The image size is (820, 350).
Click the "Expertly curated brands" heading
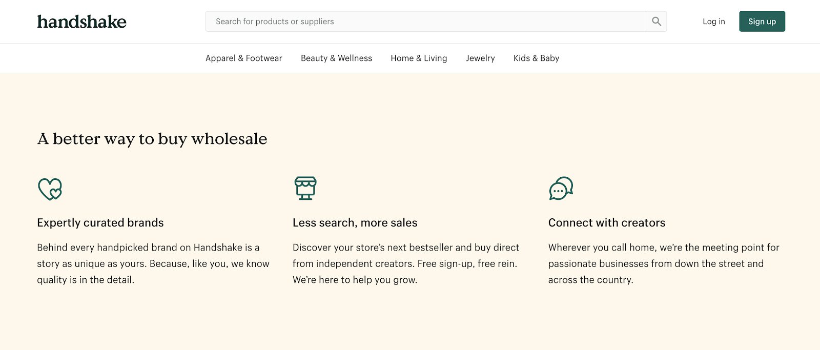pos(100,223)
